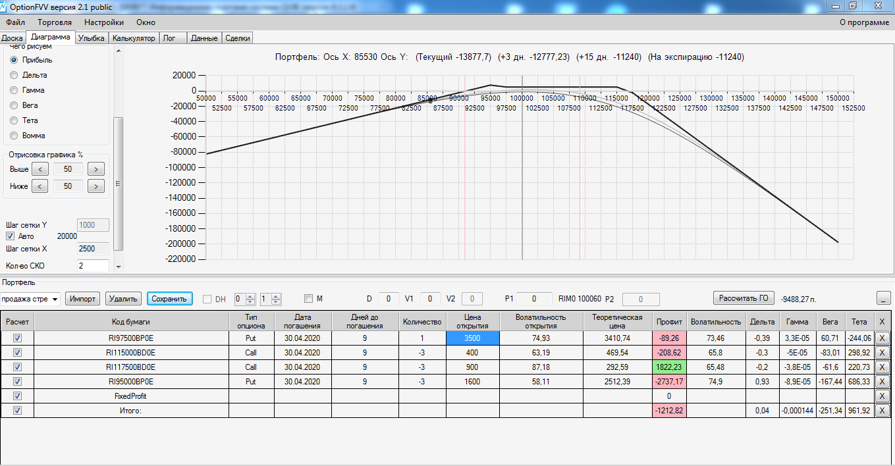
Task: Increase the Ниже percentage with right arrow
Action: click(x=96, y=186)
